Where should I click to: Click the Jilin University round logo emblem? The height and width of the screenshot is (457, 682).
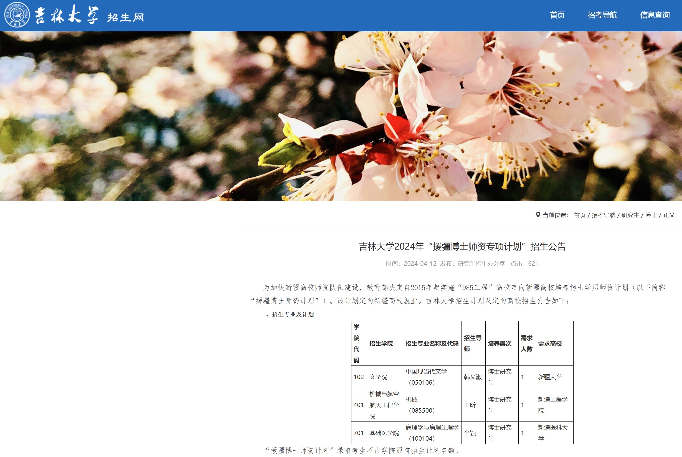(17, 15)
